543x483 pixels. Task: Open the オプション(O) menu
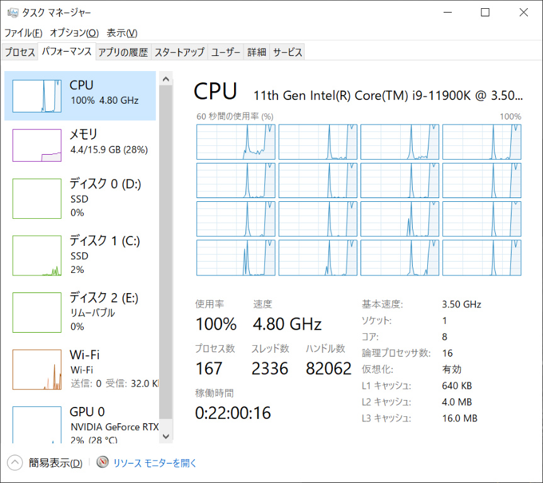coord(74,33)
